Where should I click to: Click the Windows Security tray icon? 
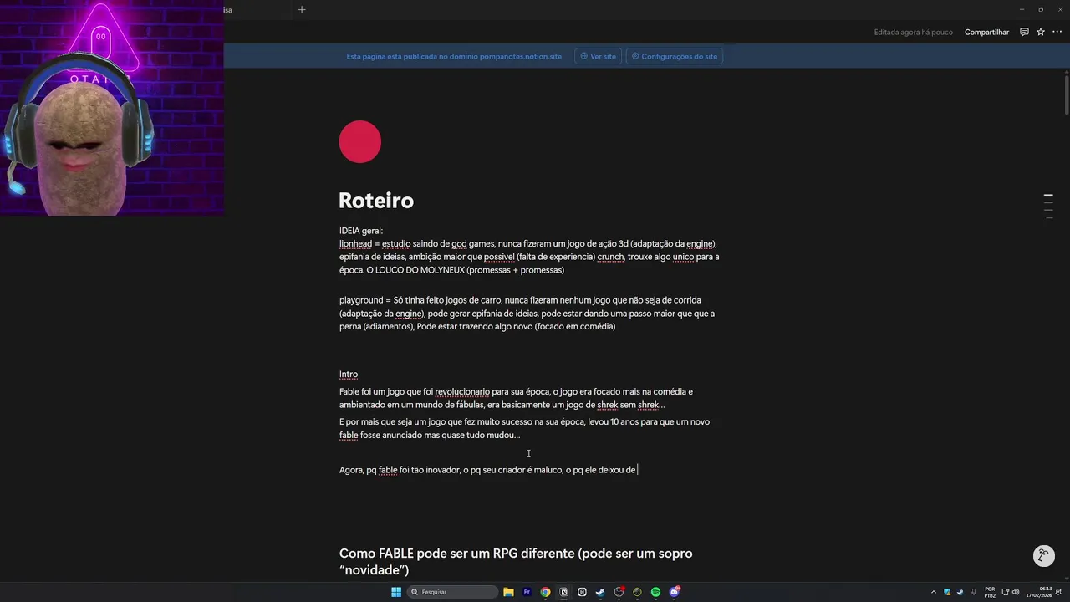tap(947, 592)
